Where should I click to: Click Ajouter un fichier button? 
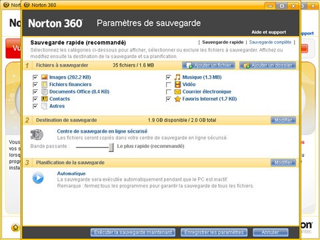(x=209, y=65)
